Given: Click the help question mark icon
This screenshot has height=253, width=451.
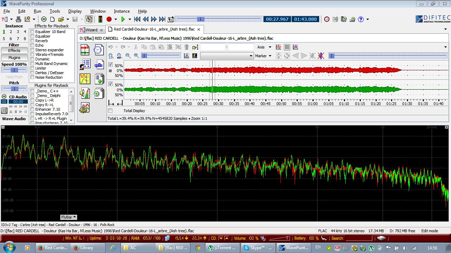Looking at the screenshot, I should point(361,19).
